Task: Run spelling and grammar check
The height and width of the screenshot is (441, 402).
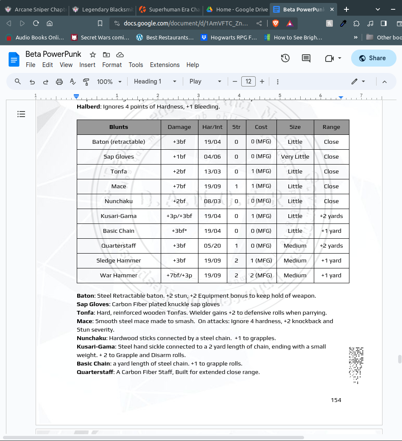Action: tap(73, 81)
